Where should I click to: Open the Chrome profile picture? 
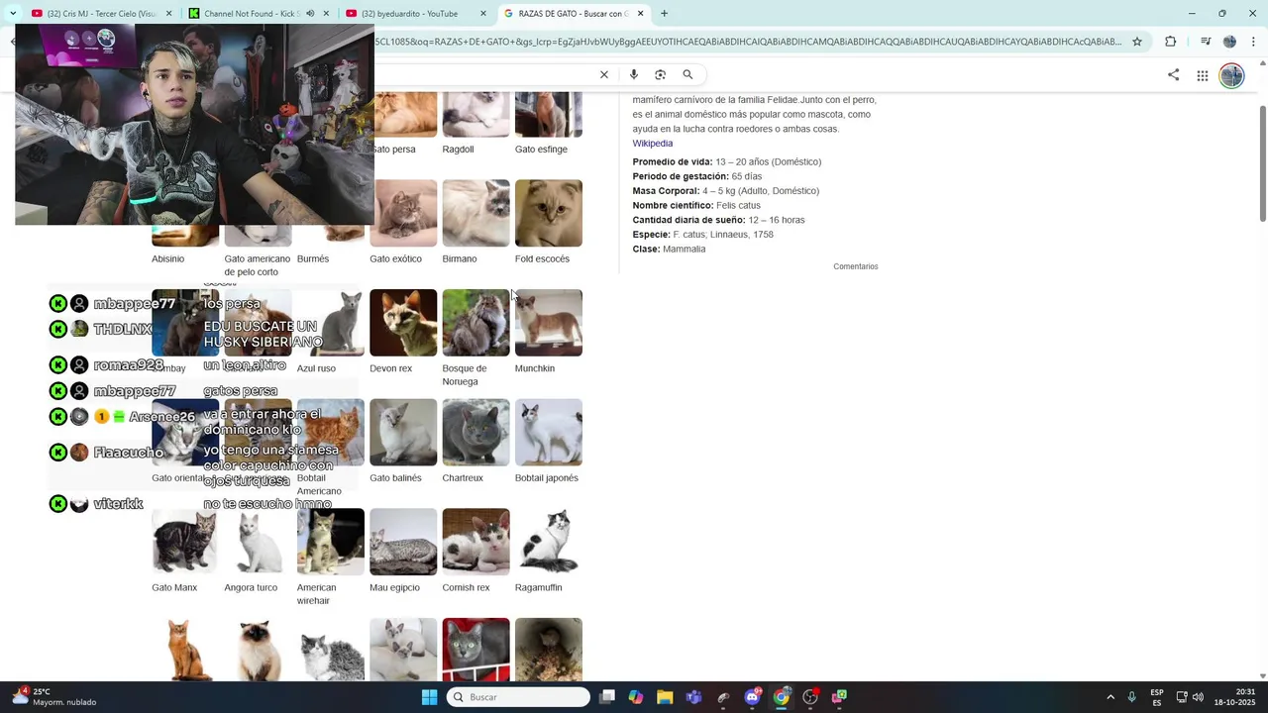(1229, 42)
